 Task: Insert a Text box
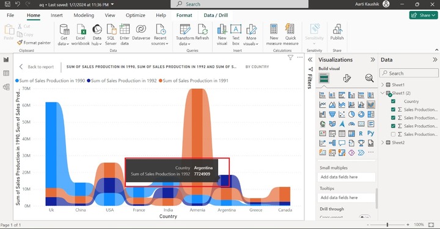[236, 35]
